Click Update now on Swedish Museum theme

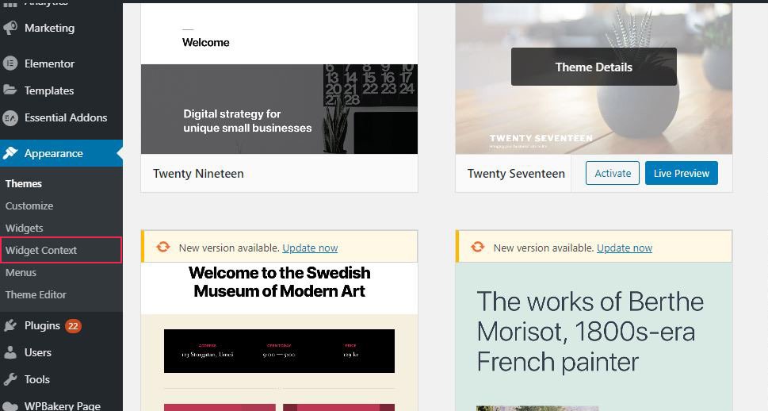[x=310, y=248]
